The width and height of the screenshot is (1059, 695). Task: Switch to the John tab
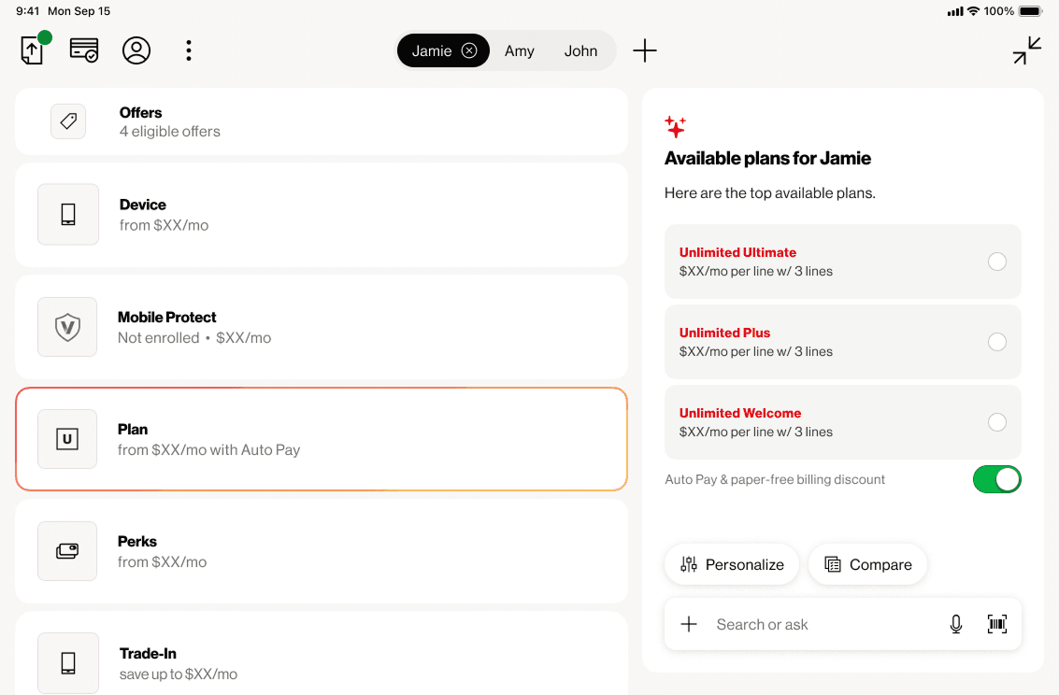(580, 51)
